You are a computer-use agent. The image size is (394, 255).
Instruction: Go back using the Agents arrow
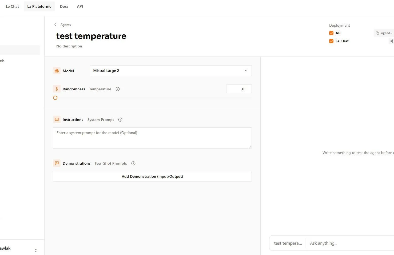click(x=55, y=25)
